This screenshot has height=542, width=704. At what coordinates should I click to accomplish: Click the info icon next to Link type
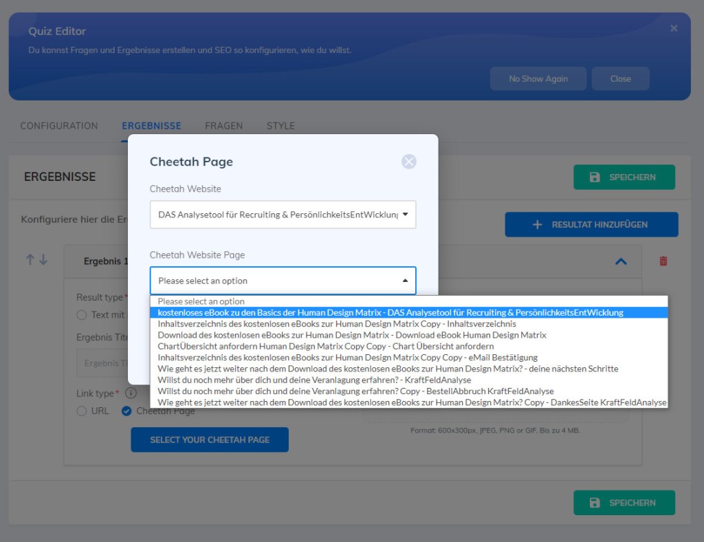131,393
